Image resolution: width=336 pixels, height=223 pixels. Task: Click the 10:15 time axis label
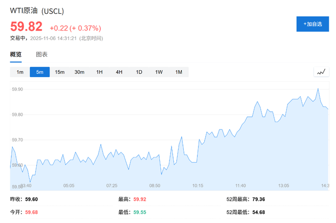coord(198,185)
